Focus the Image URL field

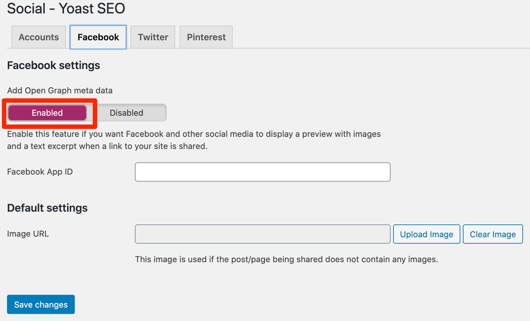[x=262, y=234]
